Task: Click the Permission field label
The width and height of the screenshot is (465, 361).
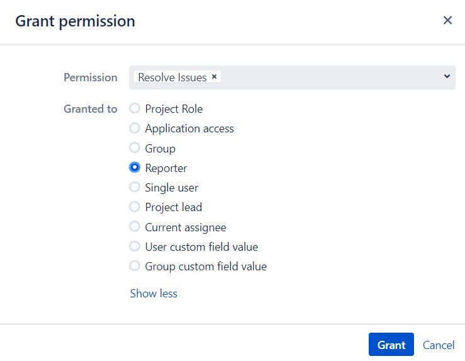Action: pyautogui.click(x=91, y=77)
